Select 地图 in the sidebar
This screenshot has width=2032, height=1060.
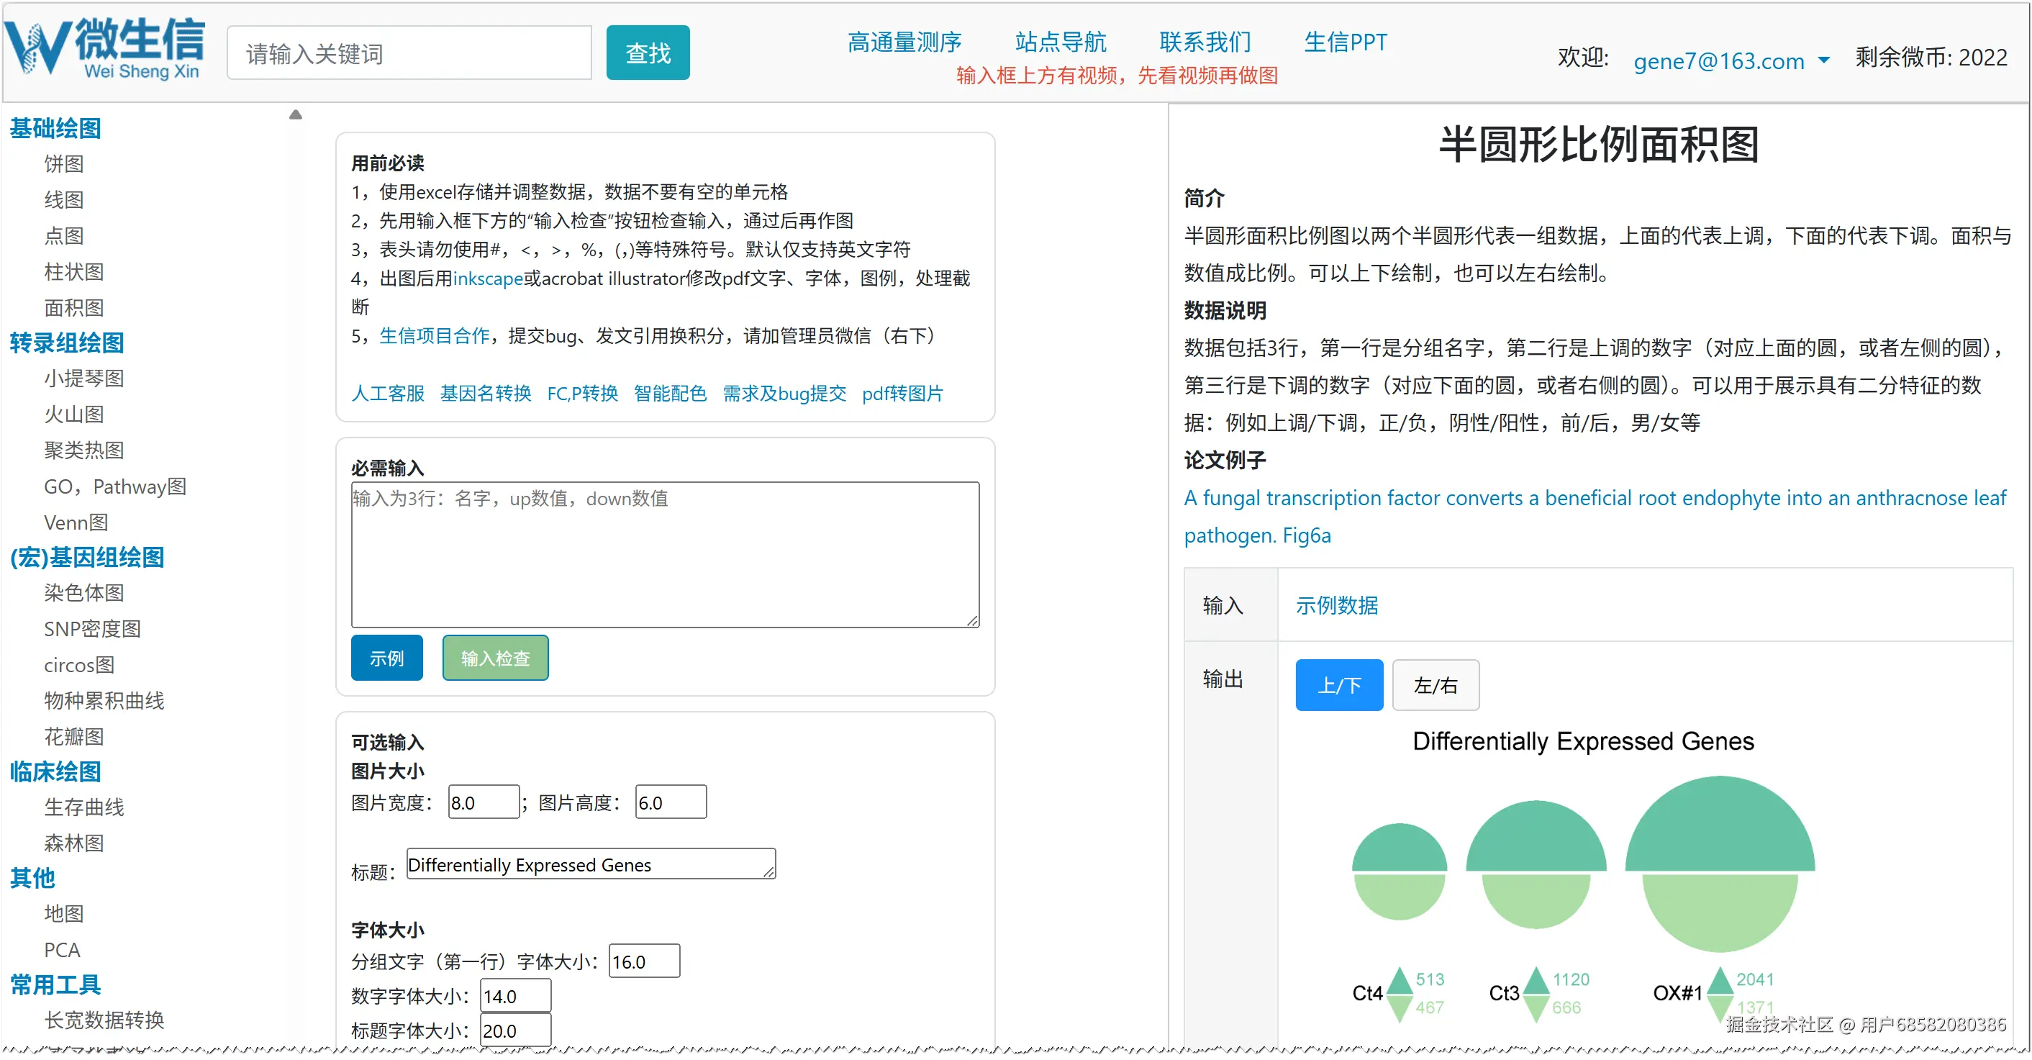pyautogui.click(x=64, y=914)
